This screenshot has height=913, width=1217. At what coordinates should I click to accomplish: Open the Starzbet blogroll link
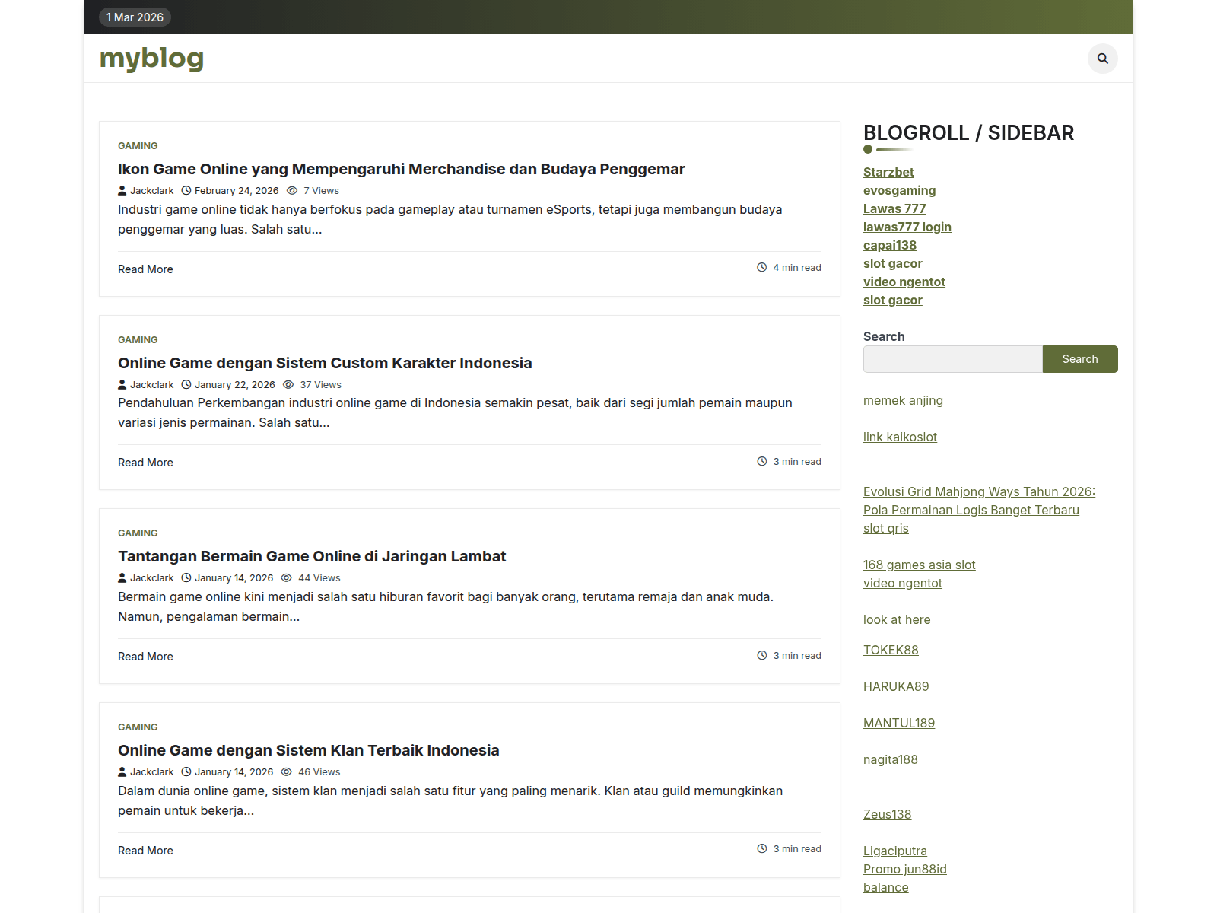point(888,172)
